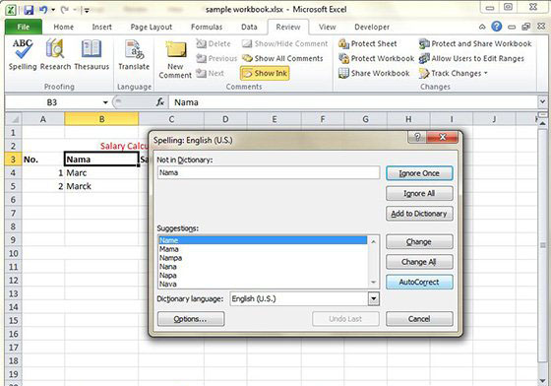551x386 pixels.
Task: Click the formula bar showing Nama
Action: pos(353,102)
